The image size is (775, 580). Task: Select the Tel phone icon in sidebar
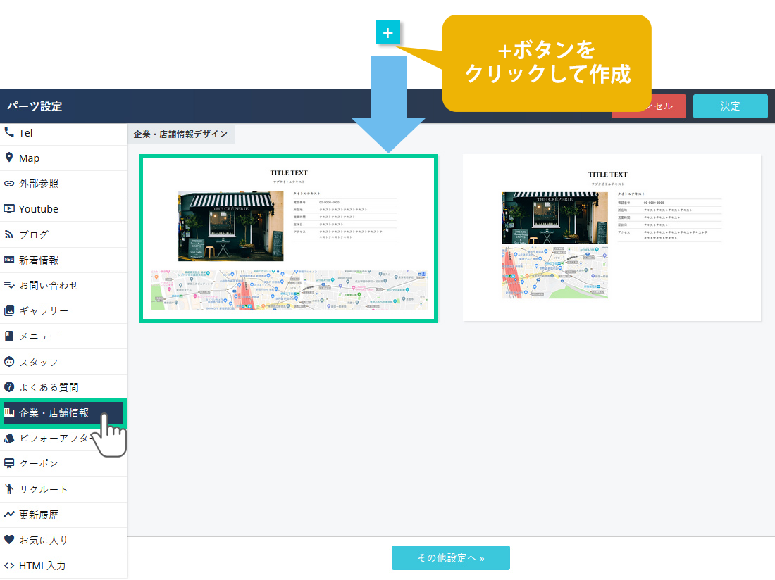(x=9, y=132)
